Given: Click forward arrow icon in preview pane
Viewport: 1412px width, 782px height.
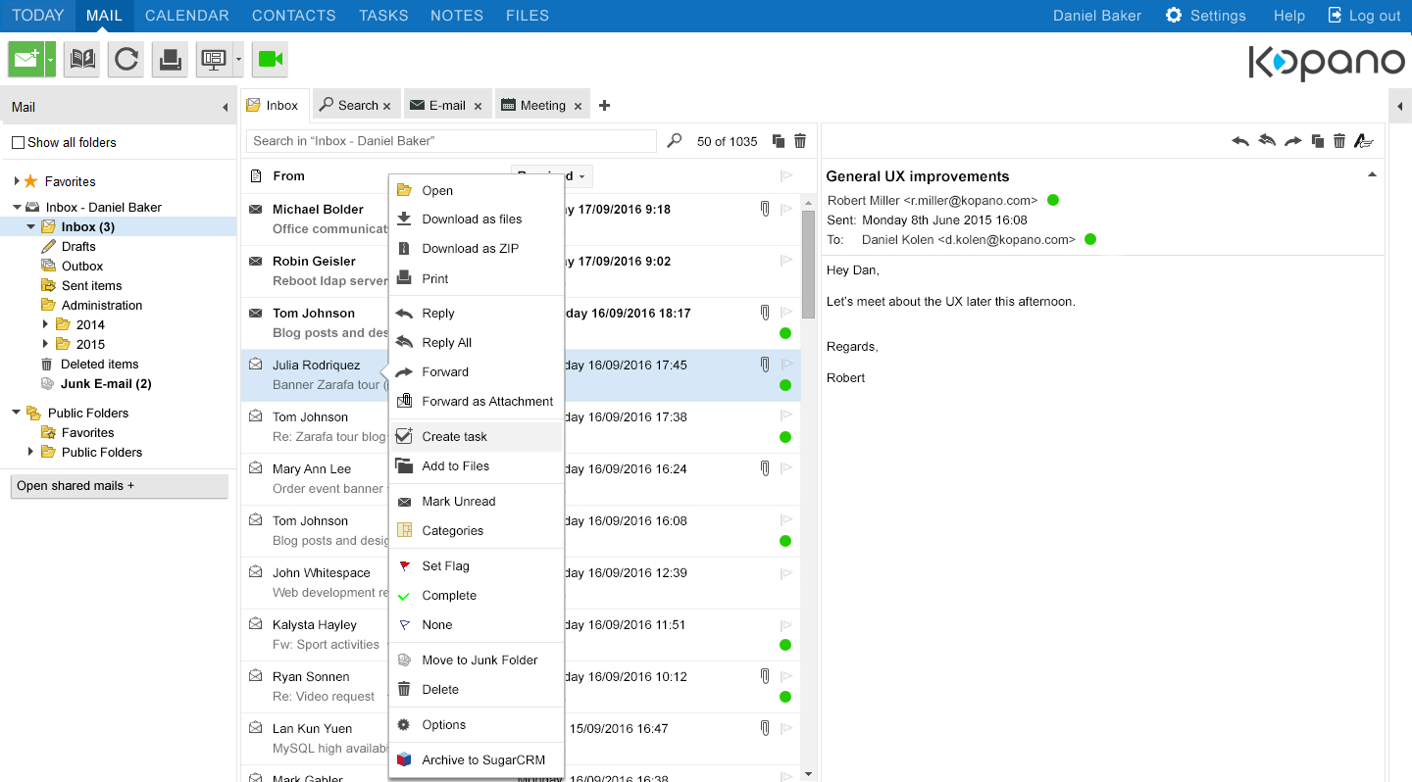Looking at the screenshot, I should click(x=1292, y=141).
